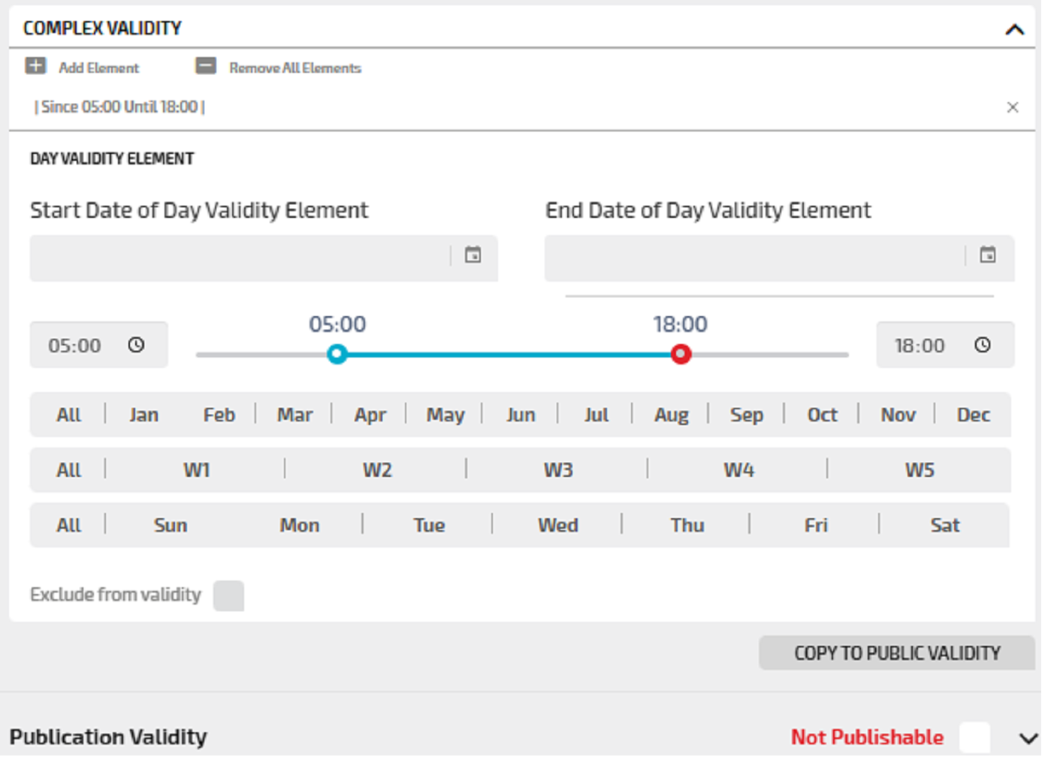
Task: Expand the Publication Validity section
Action: point(1028,738)
